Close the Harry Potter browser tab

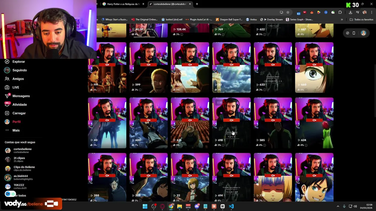[143, 4]
